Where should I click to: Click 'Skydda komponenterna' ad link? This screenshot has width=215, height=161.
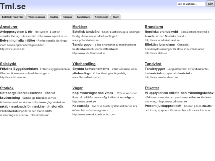click(91, 69)
